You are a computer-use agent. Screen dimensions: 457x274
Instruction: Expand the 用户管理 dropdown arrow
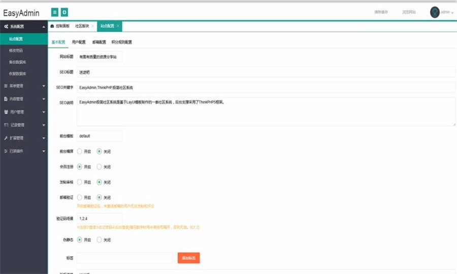(x=44, y=112)
